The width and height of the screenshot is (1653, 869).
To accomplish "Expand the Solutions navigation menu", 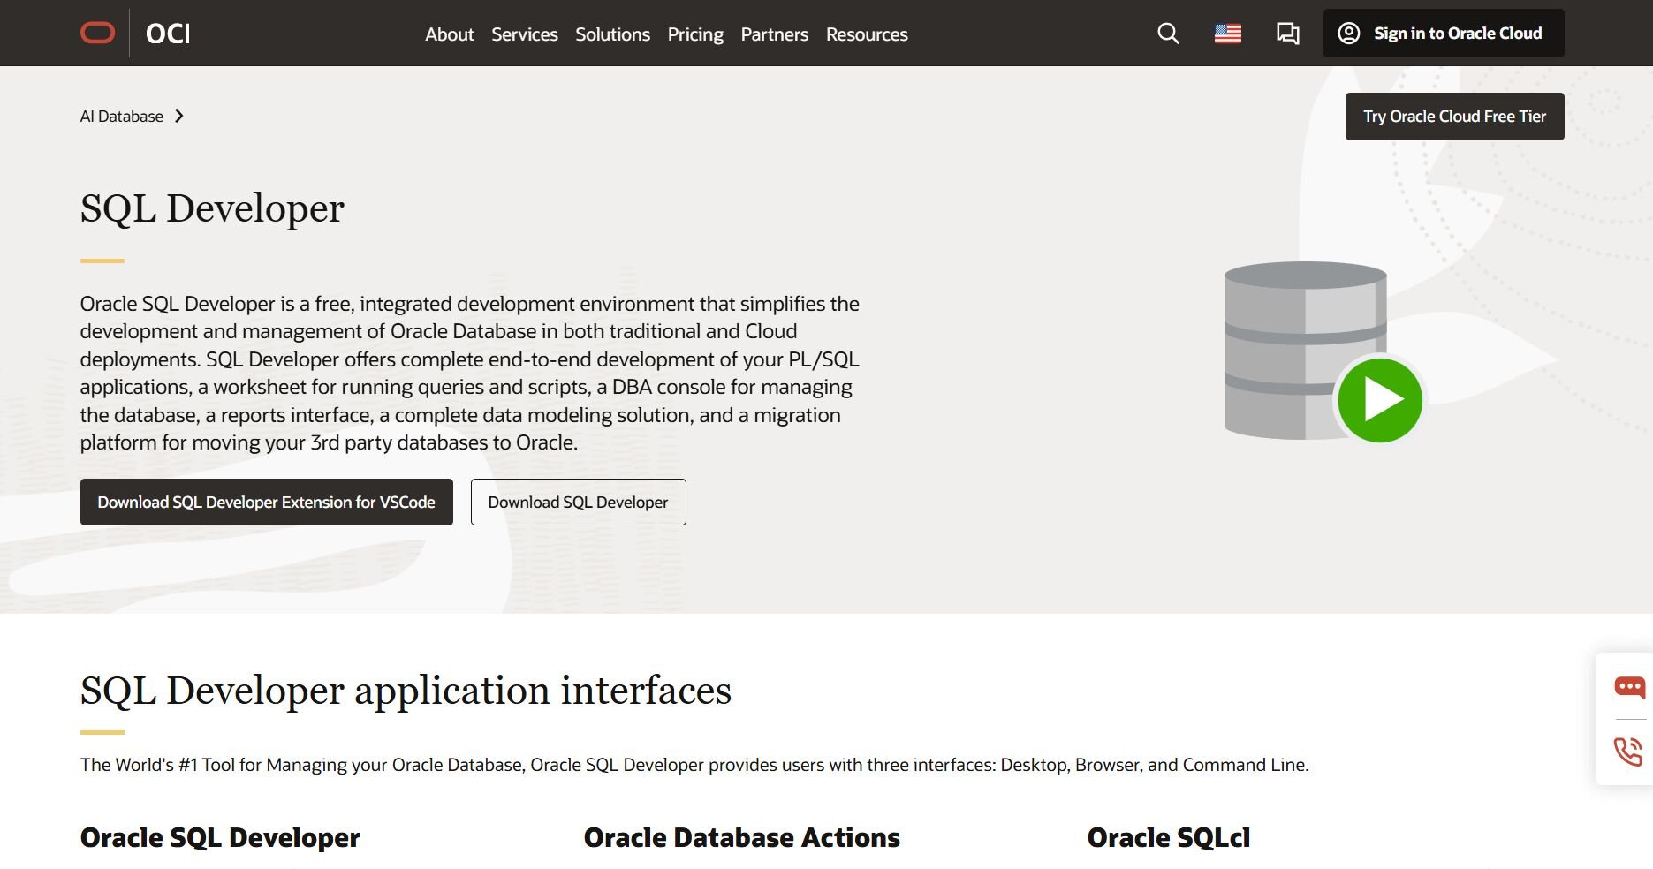I will pos(612,34).
